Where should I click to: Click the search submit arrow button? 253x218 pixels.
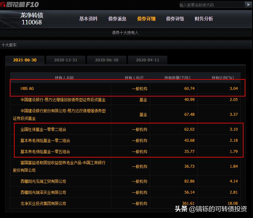pos(249,5)
